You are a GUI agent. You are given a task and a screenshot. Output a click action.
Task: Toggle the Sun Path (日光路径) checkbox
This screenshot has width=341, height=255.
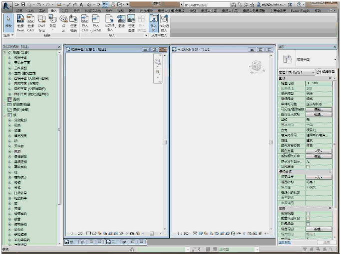pos(308,166)
